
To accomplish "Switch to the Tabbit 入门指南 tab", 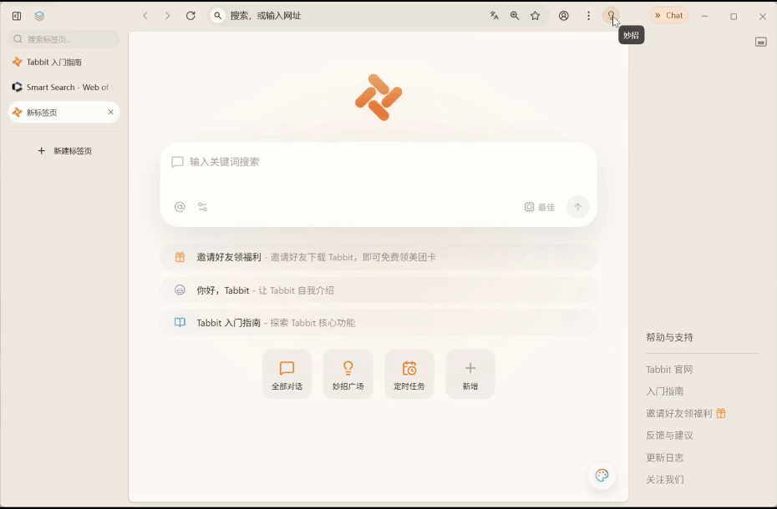I will point(64,62).
